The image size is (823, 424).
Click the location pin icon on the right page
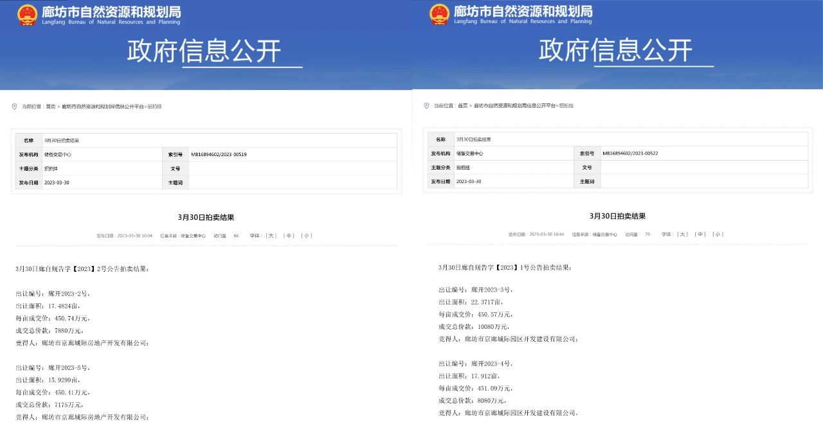point(426,105)
